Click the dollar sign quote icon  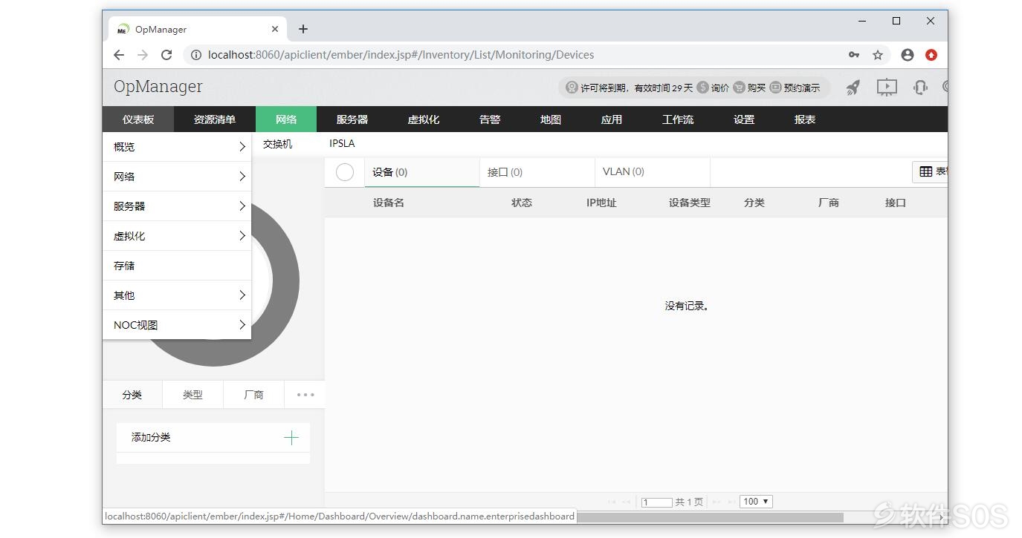702,88
